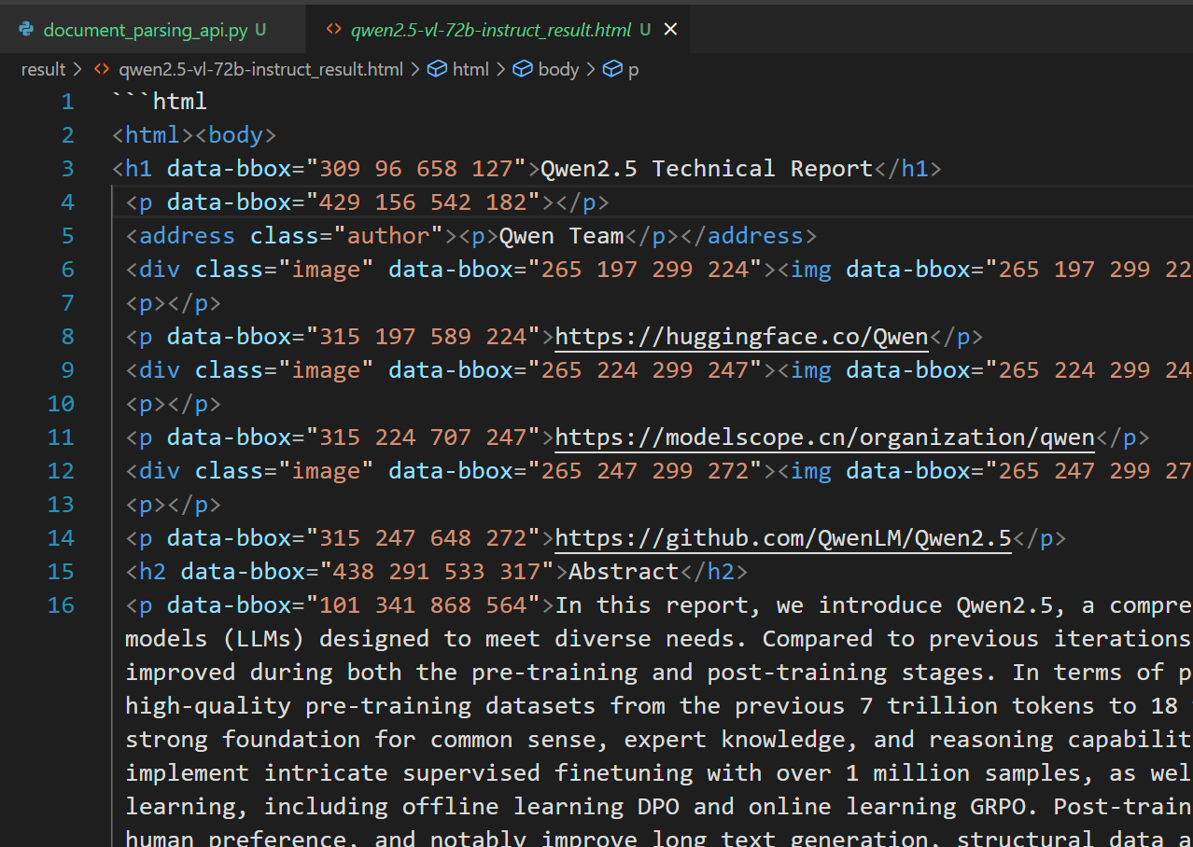Close the qwen2.5-vl-72b-instruct_result.html tab
The height and width of the screenshot is (847, 1193).
point(669,30)
